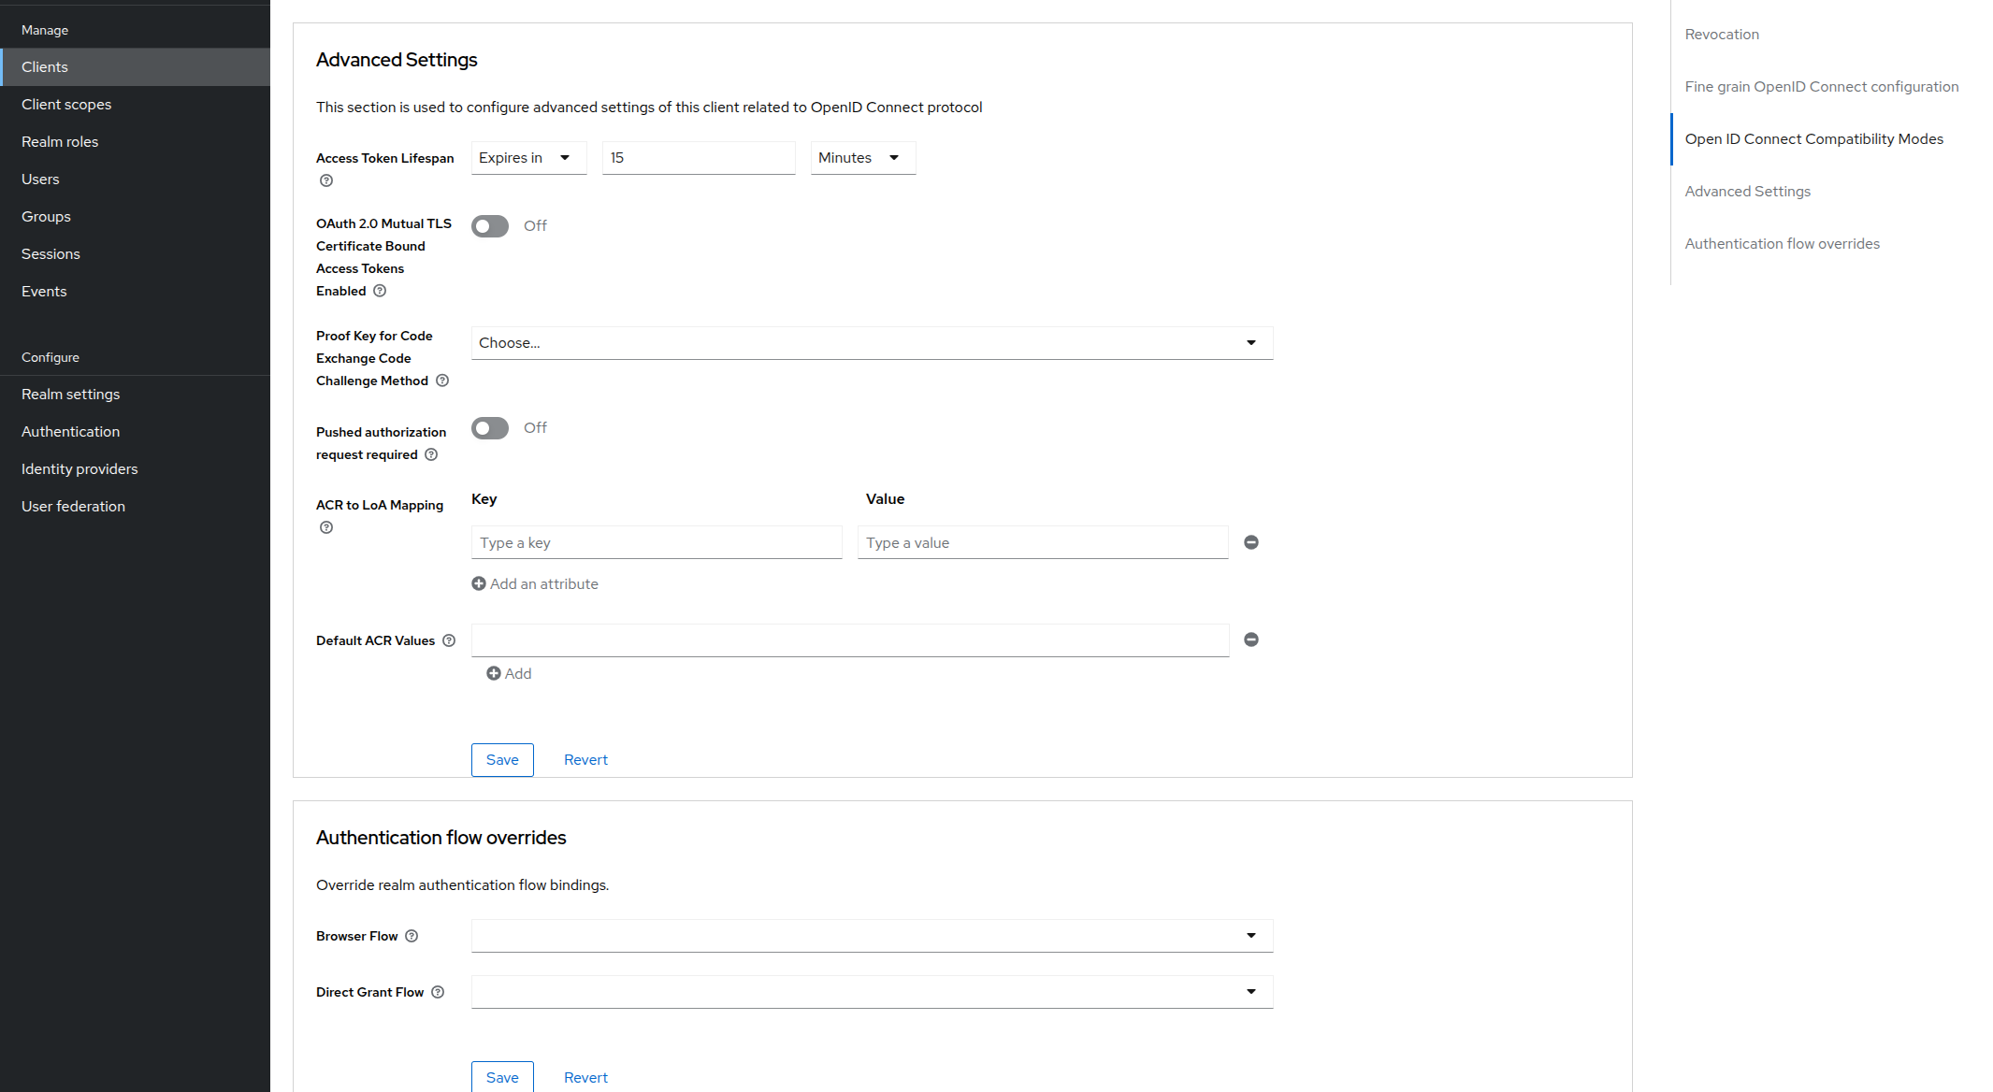Open the Access Token Lifespan time unit dropdown
This screenshot has height=1092, width=1993.
click(861, 157)
